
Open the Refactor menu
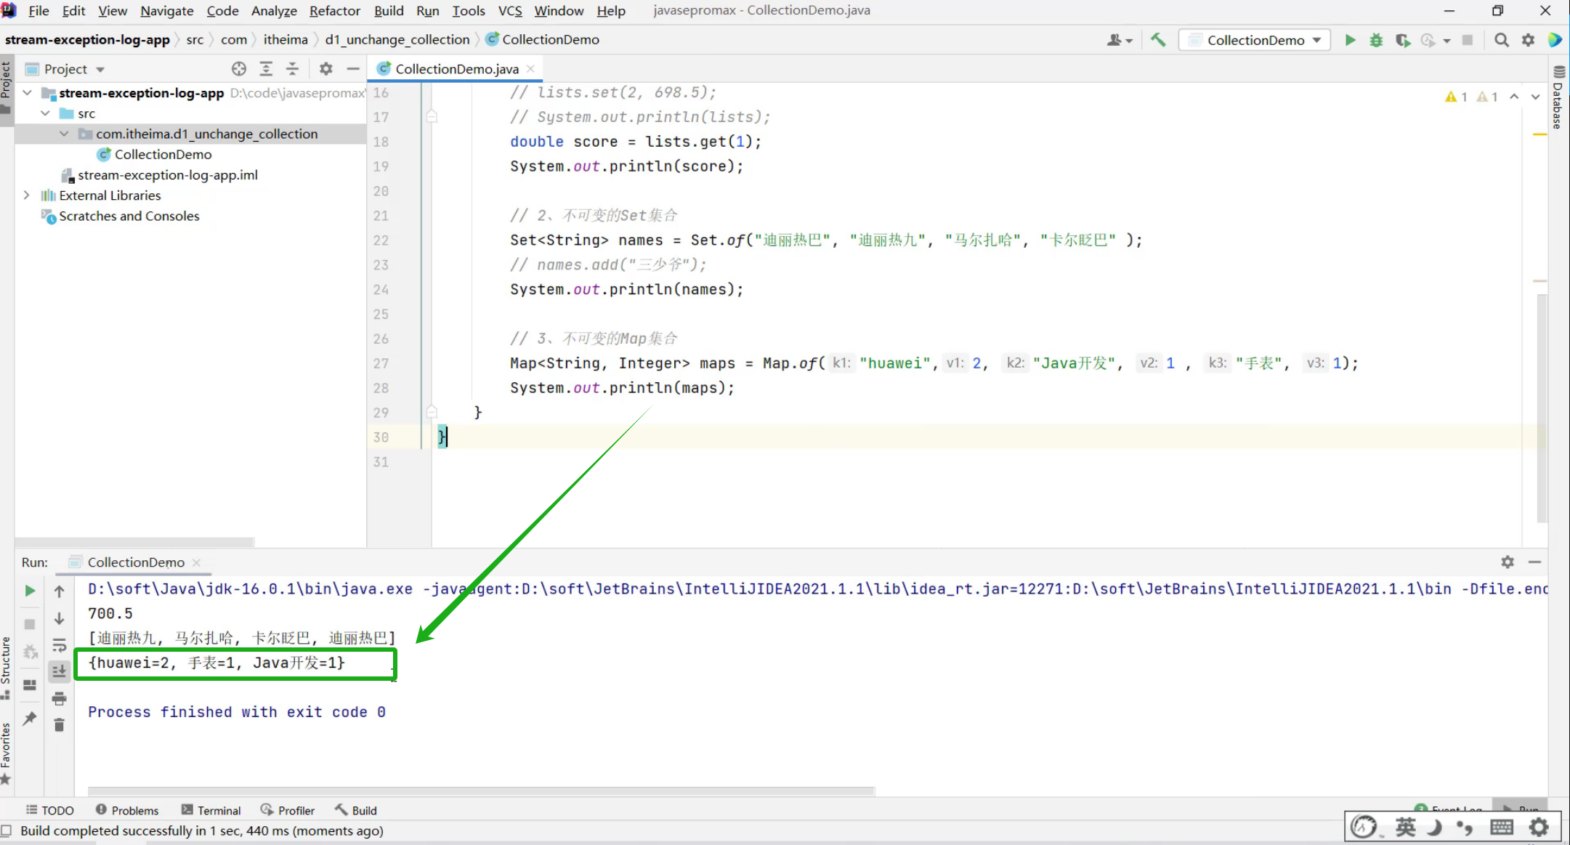[x=334, y=10]
